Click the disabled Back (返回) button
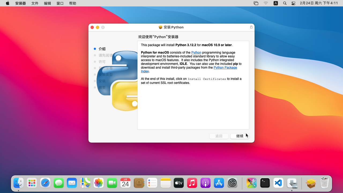Screen dimensions: 343x193 click(219, 136)
